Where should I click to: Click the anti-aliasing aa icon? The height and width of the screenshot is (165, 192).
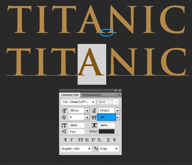96,148
